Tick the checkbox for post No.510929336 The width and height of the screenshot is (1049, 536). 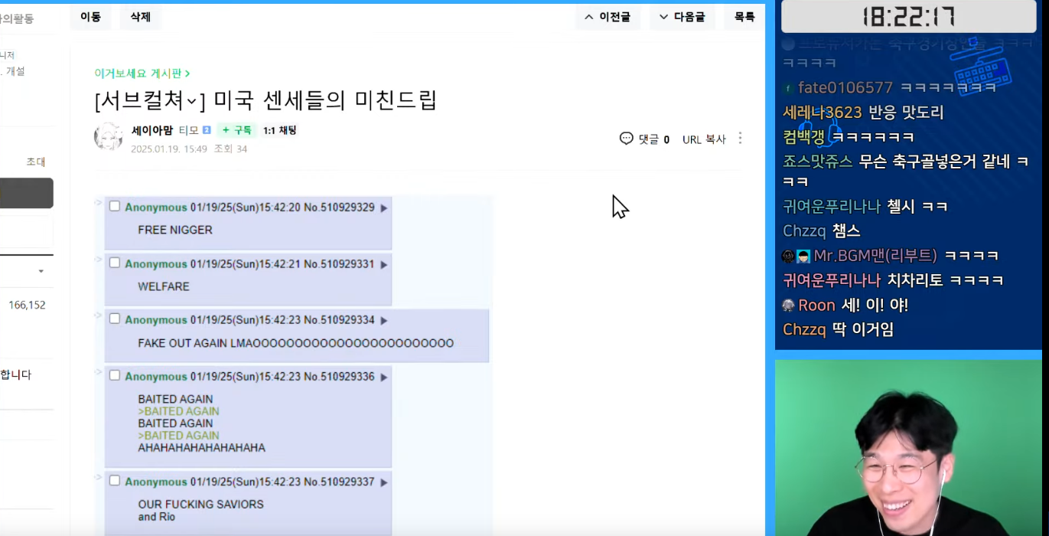point(115,375)
